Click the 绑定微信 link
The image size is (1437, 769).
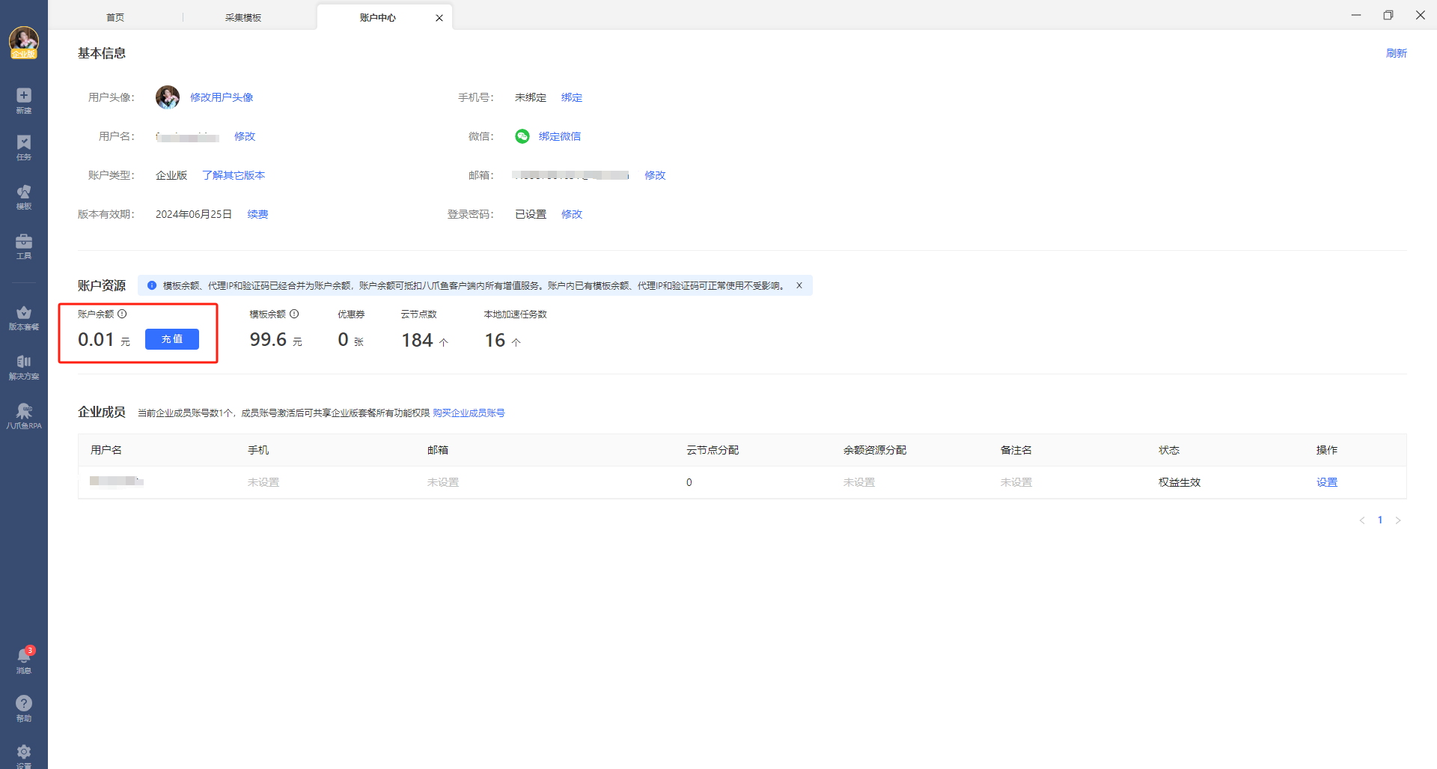(x=559, y=136)
